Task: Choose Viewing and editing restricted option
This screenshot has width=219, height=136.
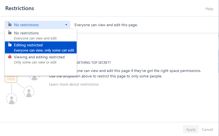Action: pos(41,59)
